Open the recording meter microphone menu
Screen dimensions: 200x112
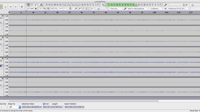(x=41, y=5)
